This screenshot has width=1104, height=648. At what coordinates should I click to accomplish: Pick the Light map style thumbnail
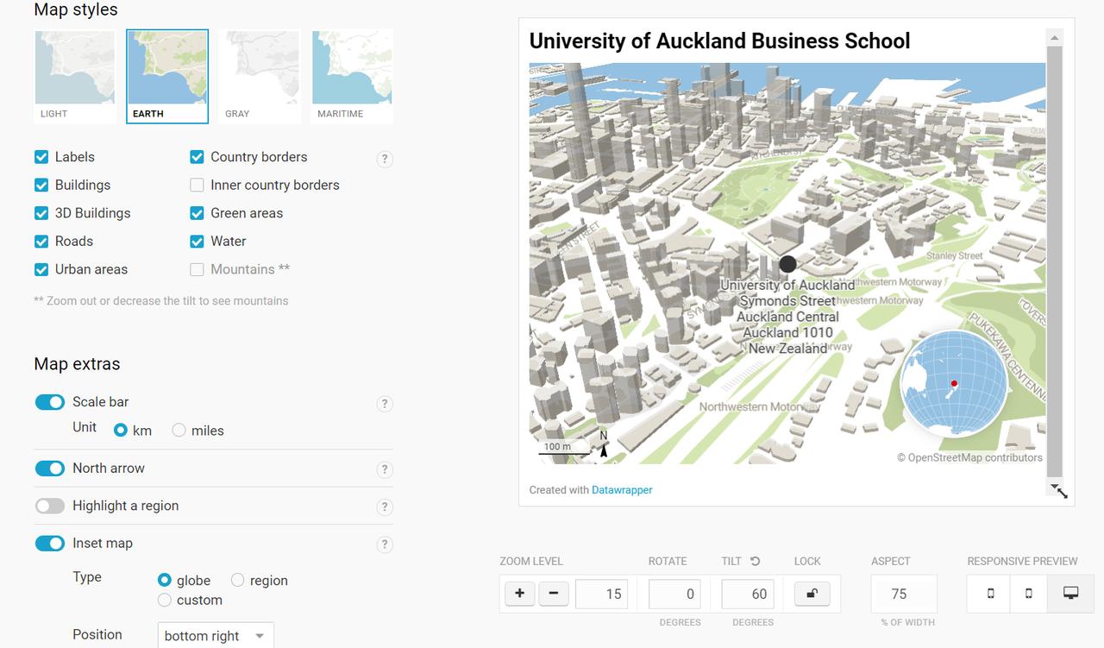(x=75, y=76)
